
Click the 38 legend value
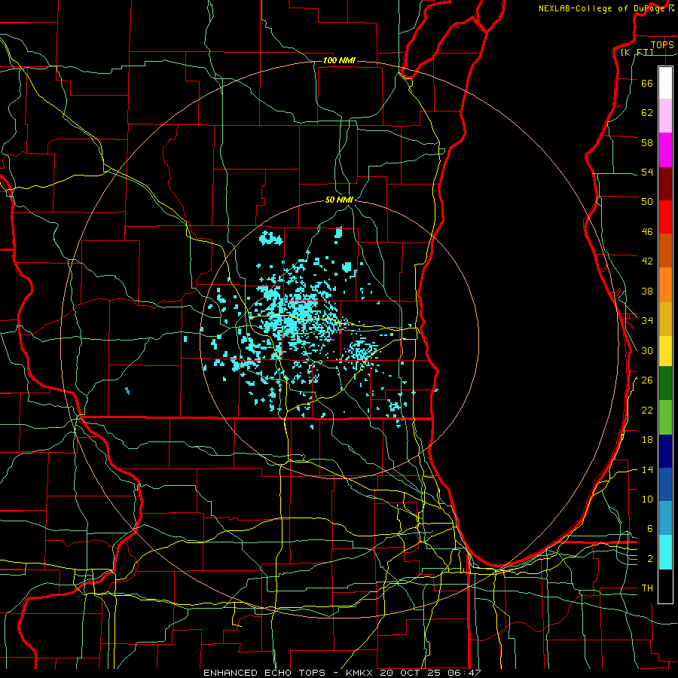point(647,291)
